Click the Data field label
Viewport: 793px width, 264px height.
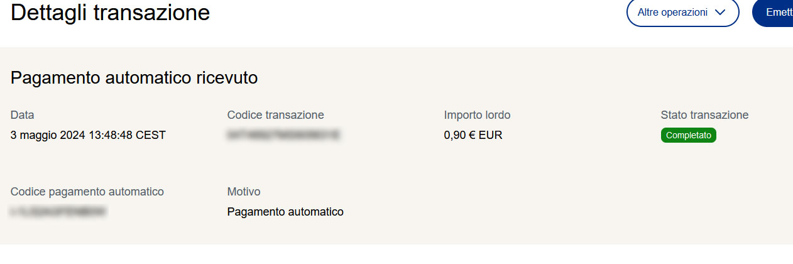pyautogui.click(x=23, y=115)
